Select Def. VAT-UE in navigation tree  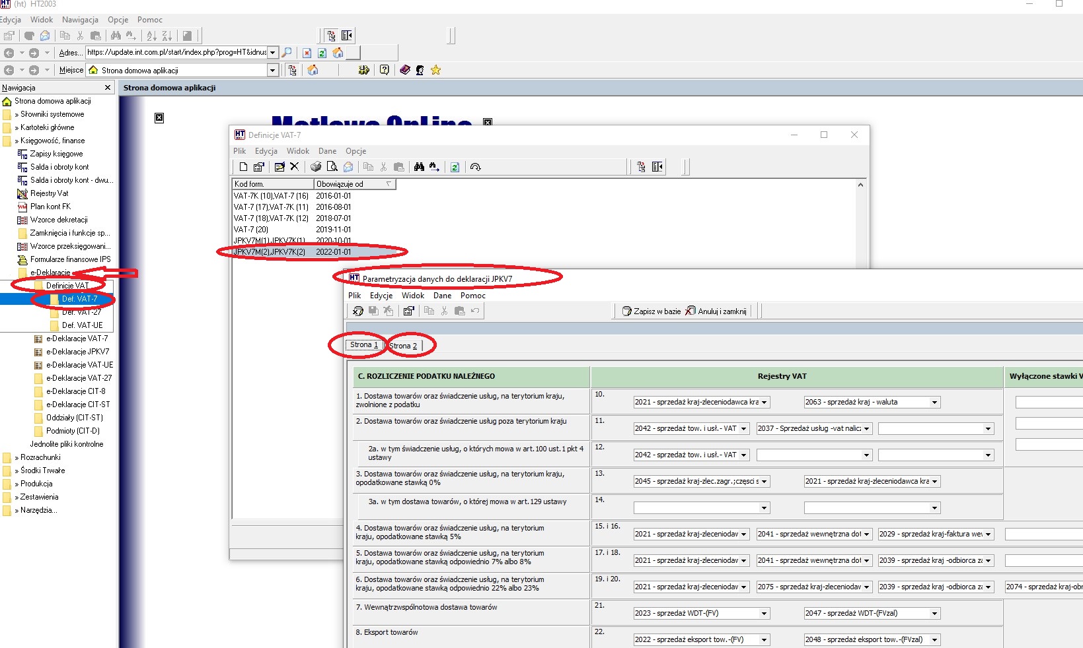click(82, 325)
